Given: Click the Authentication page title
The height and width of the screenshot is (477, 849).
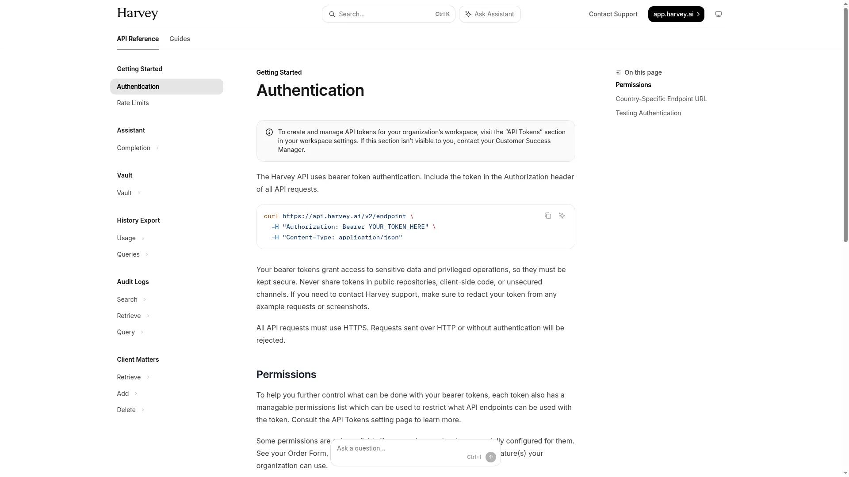Looking at the screenshot, I should pyautogui.click(x=310, y=90).
